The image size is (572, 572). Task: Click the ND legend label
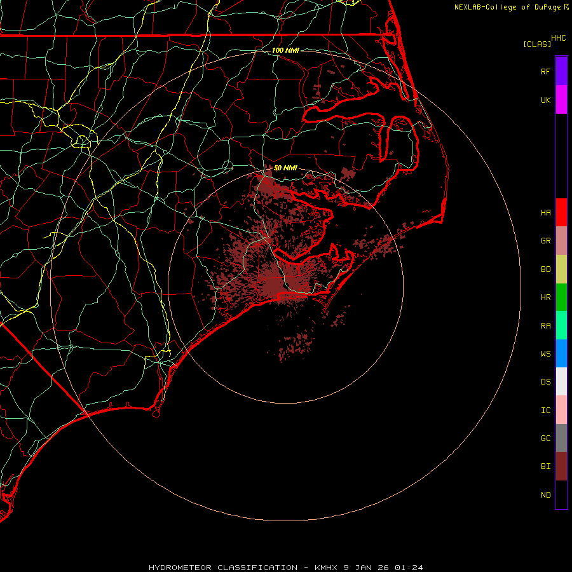(x=546, y=495)
